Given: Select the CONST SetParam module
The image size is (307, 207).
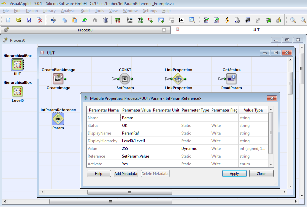Looking at the screenshot, I should [125, 79].
